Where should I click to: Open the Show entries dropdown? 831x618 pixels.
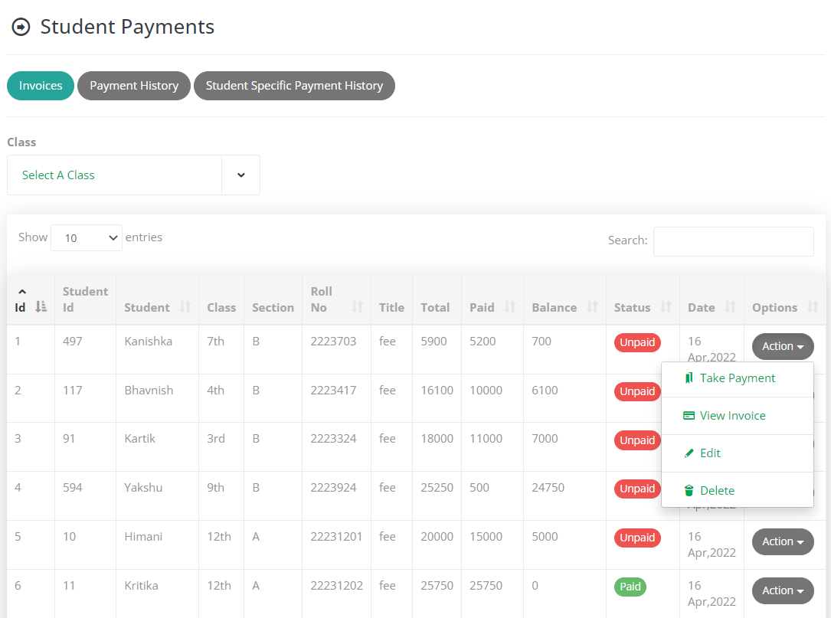click(x=86, y=237)
